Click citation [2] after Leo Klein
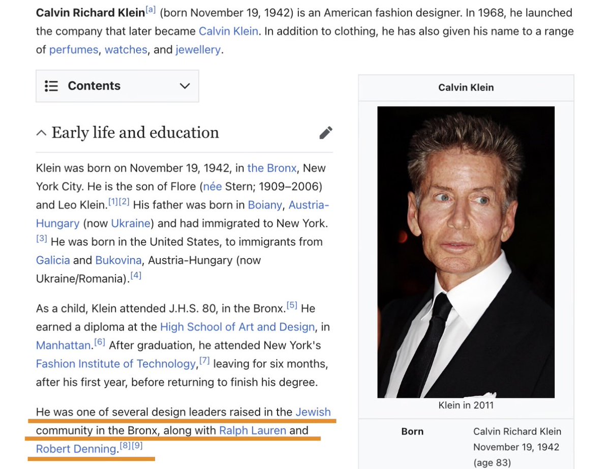The image size is (610, 469). tap(124, 202)
